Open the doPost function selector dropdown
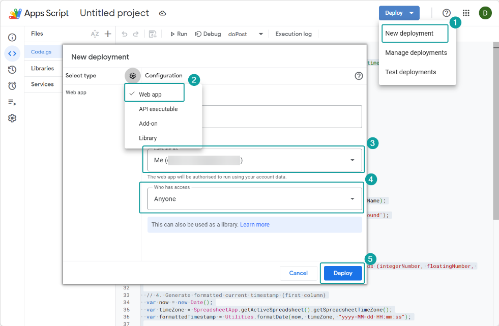 (261, 34)
